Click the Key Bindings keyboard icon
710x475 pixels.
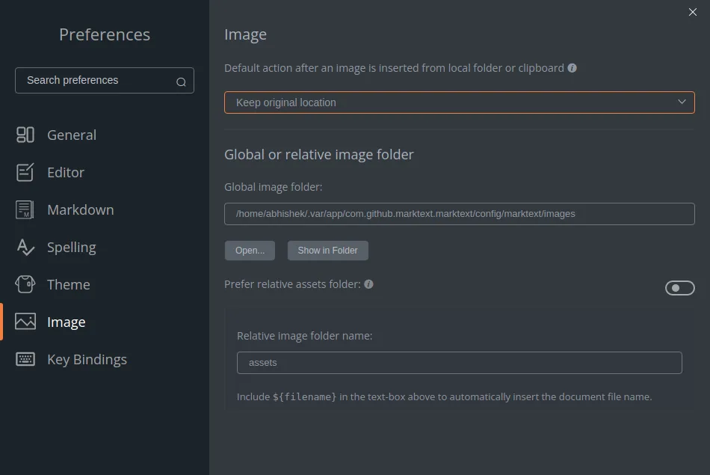(x=25, y=359)
